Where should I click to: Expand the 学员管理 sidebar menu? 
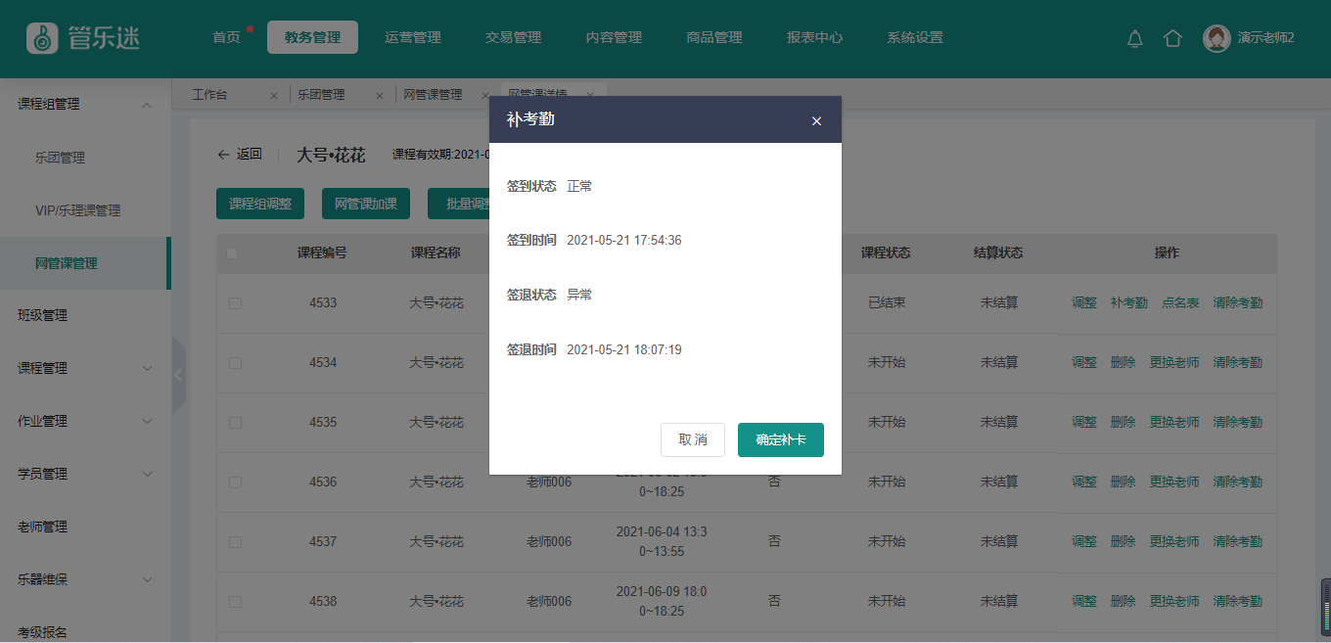pyautogui.click(x=147, y=475)
